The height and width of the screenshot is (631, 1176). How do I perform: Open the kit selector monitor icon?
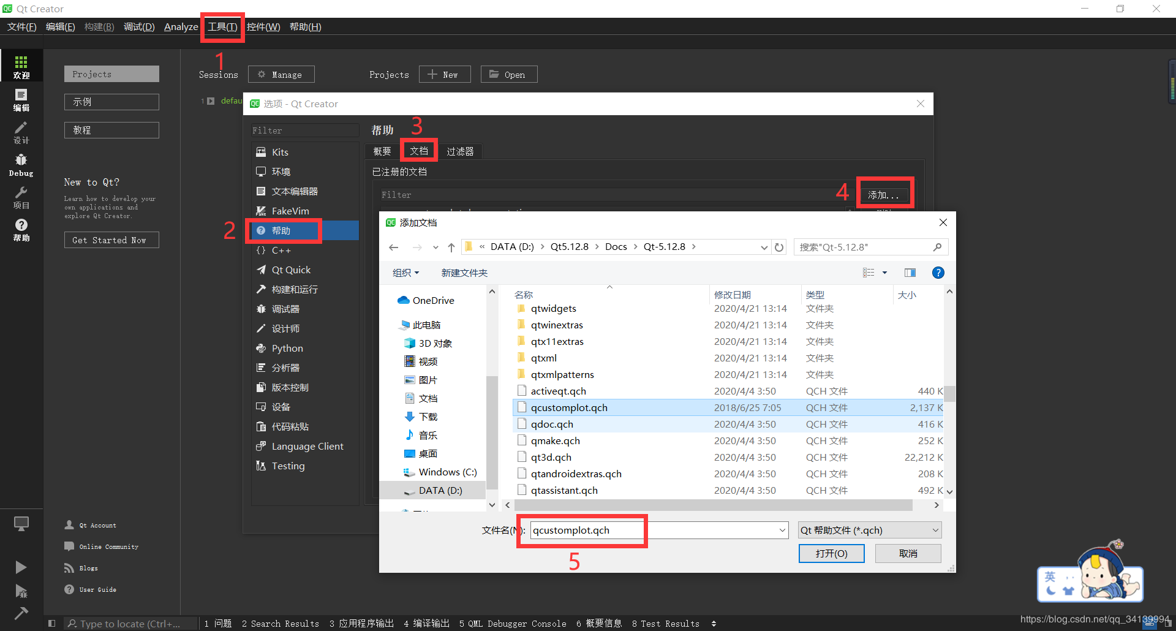(x=21, y=524)
